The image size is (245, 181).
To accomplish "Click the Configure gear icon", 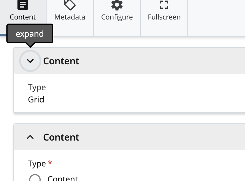I will point(117,5).
